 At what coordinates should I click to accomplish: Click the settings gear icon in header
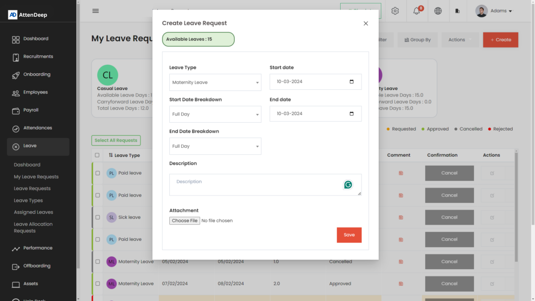[x=395, y=11]
